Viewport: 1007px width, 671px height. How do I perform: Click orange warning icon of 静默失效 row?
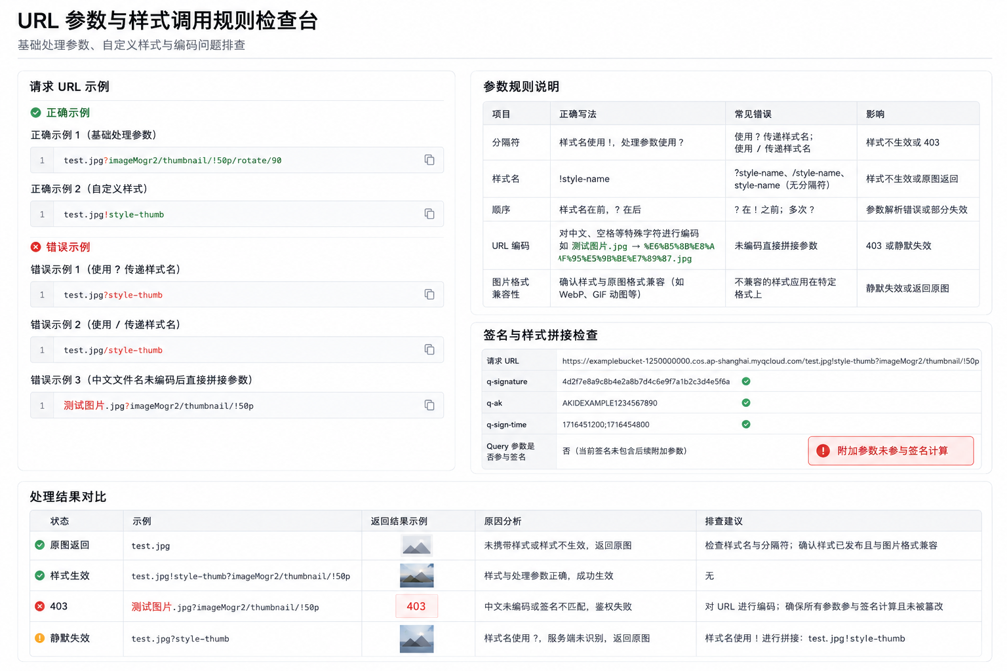click(40, 638)
